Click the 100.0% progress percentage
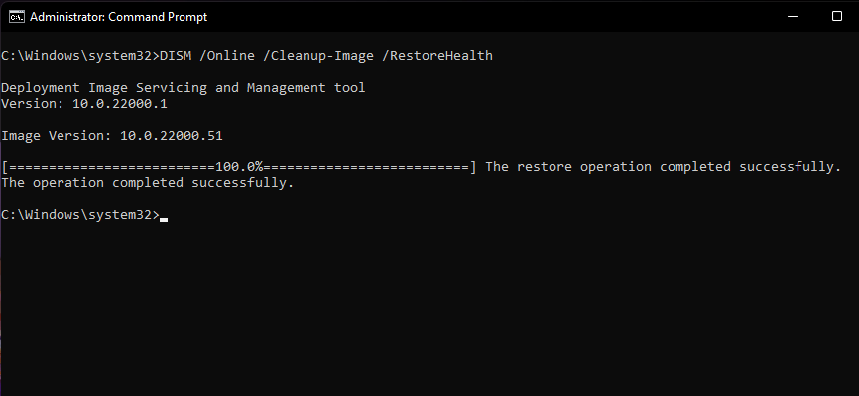Image resolution: width=859 pixels, height=396 pixels. coord(239,166)
